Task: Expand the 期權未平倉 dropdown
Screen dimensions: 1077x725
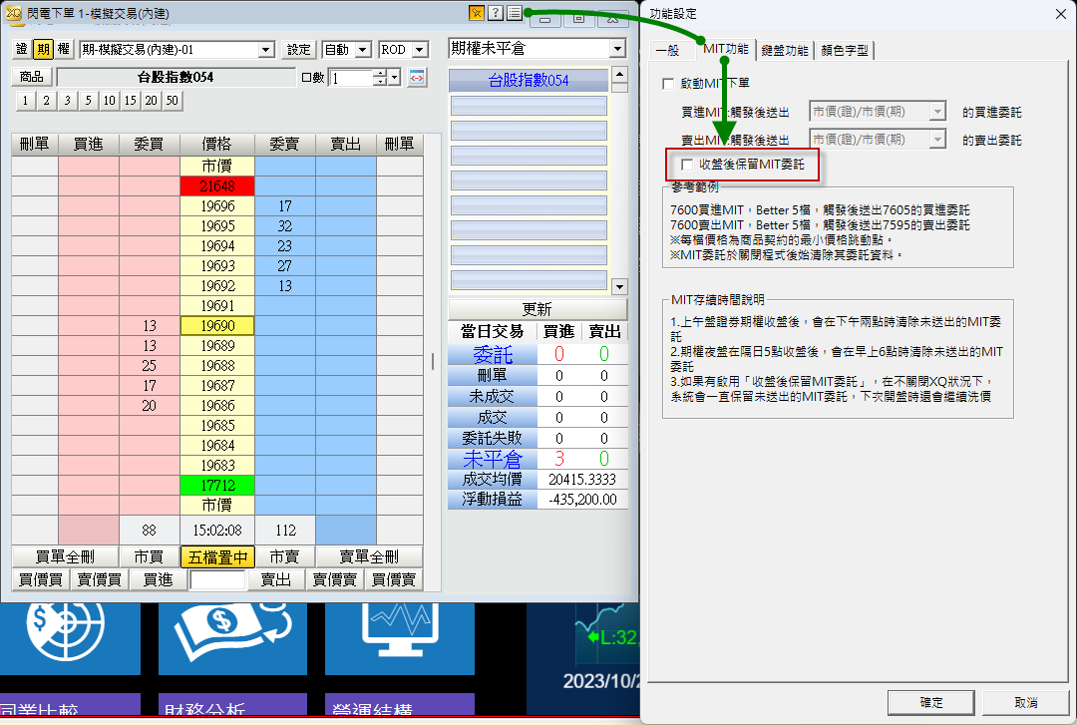Action: 618,49
